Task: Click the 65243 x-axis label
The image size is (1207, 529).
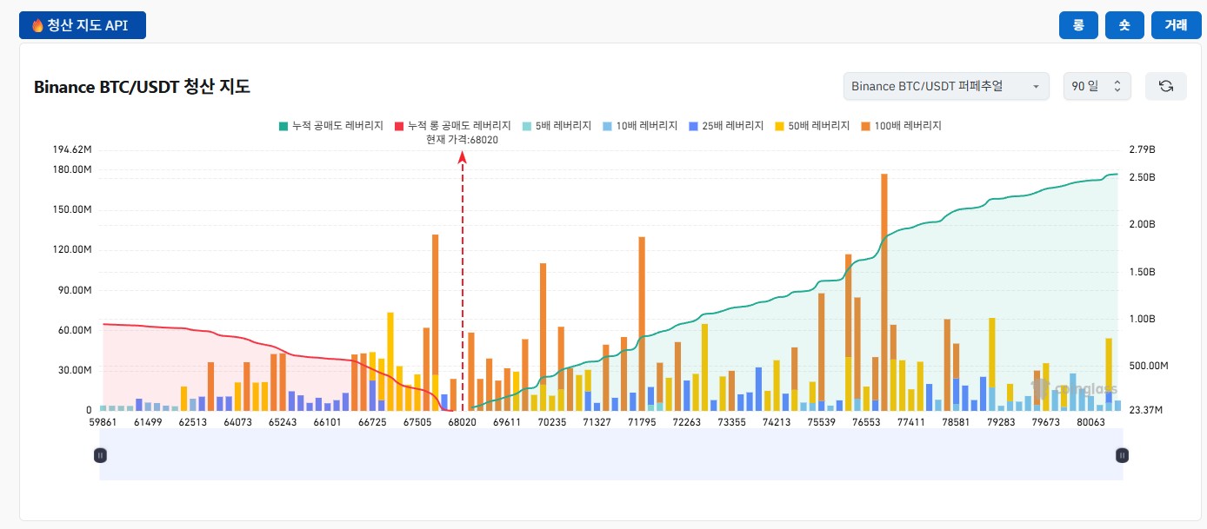Action: [x=283, y=422]
